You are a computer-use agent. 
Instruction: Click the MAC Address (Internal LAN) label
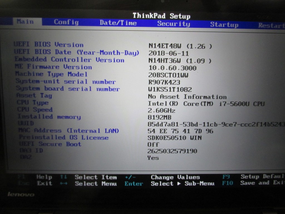tap(69, 130)
